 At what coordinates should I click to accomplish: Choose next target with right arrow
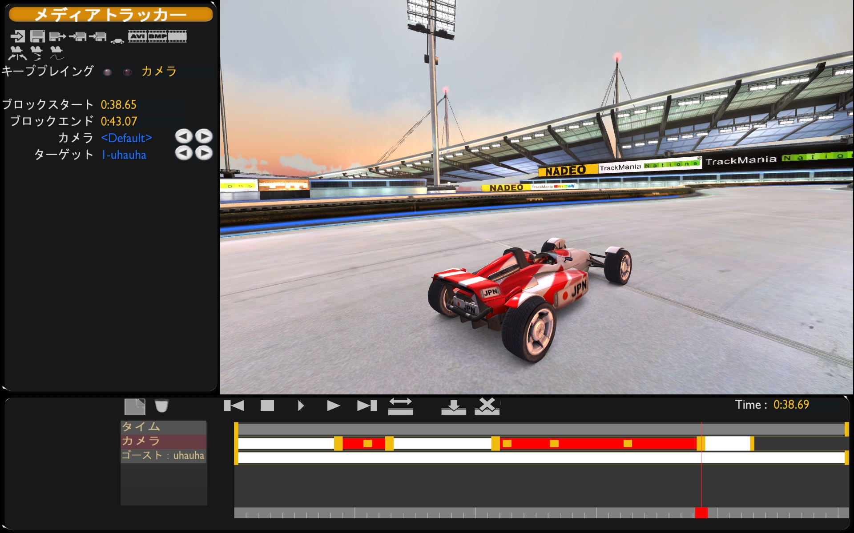tap(204, 153)
